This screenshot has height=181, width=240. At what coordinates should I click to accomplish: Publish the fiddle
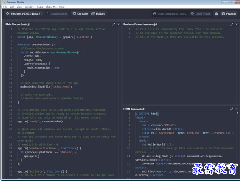point(229,14)
